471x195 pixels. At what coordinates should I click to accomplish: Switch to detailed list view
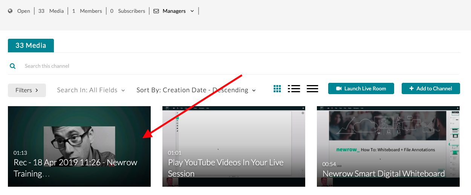(294, 89)
